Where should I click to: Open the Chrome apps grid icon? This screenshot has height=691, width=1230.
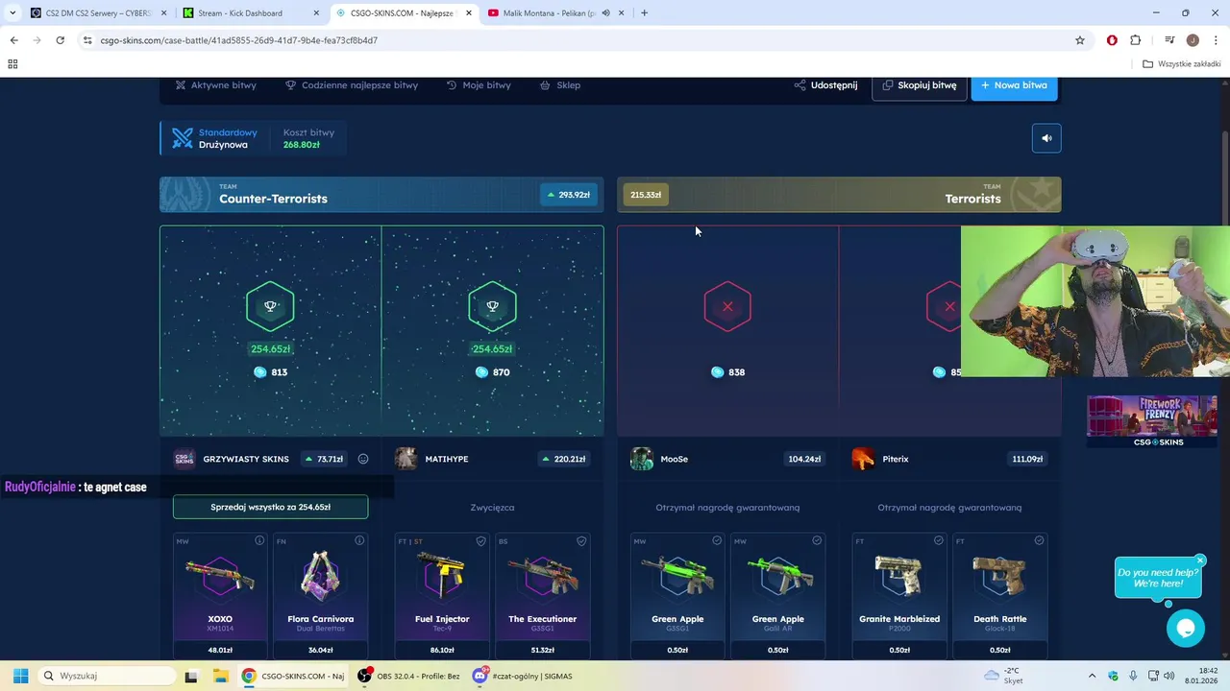(x=12, y=64)
